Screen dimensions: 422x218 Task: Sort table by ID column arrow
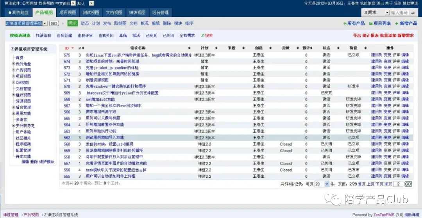click(72, 48)
